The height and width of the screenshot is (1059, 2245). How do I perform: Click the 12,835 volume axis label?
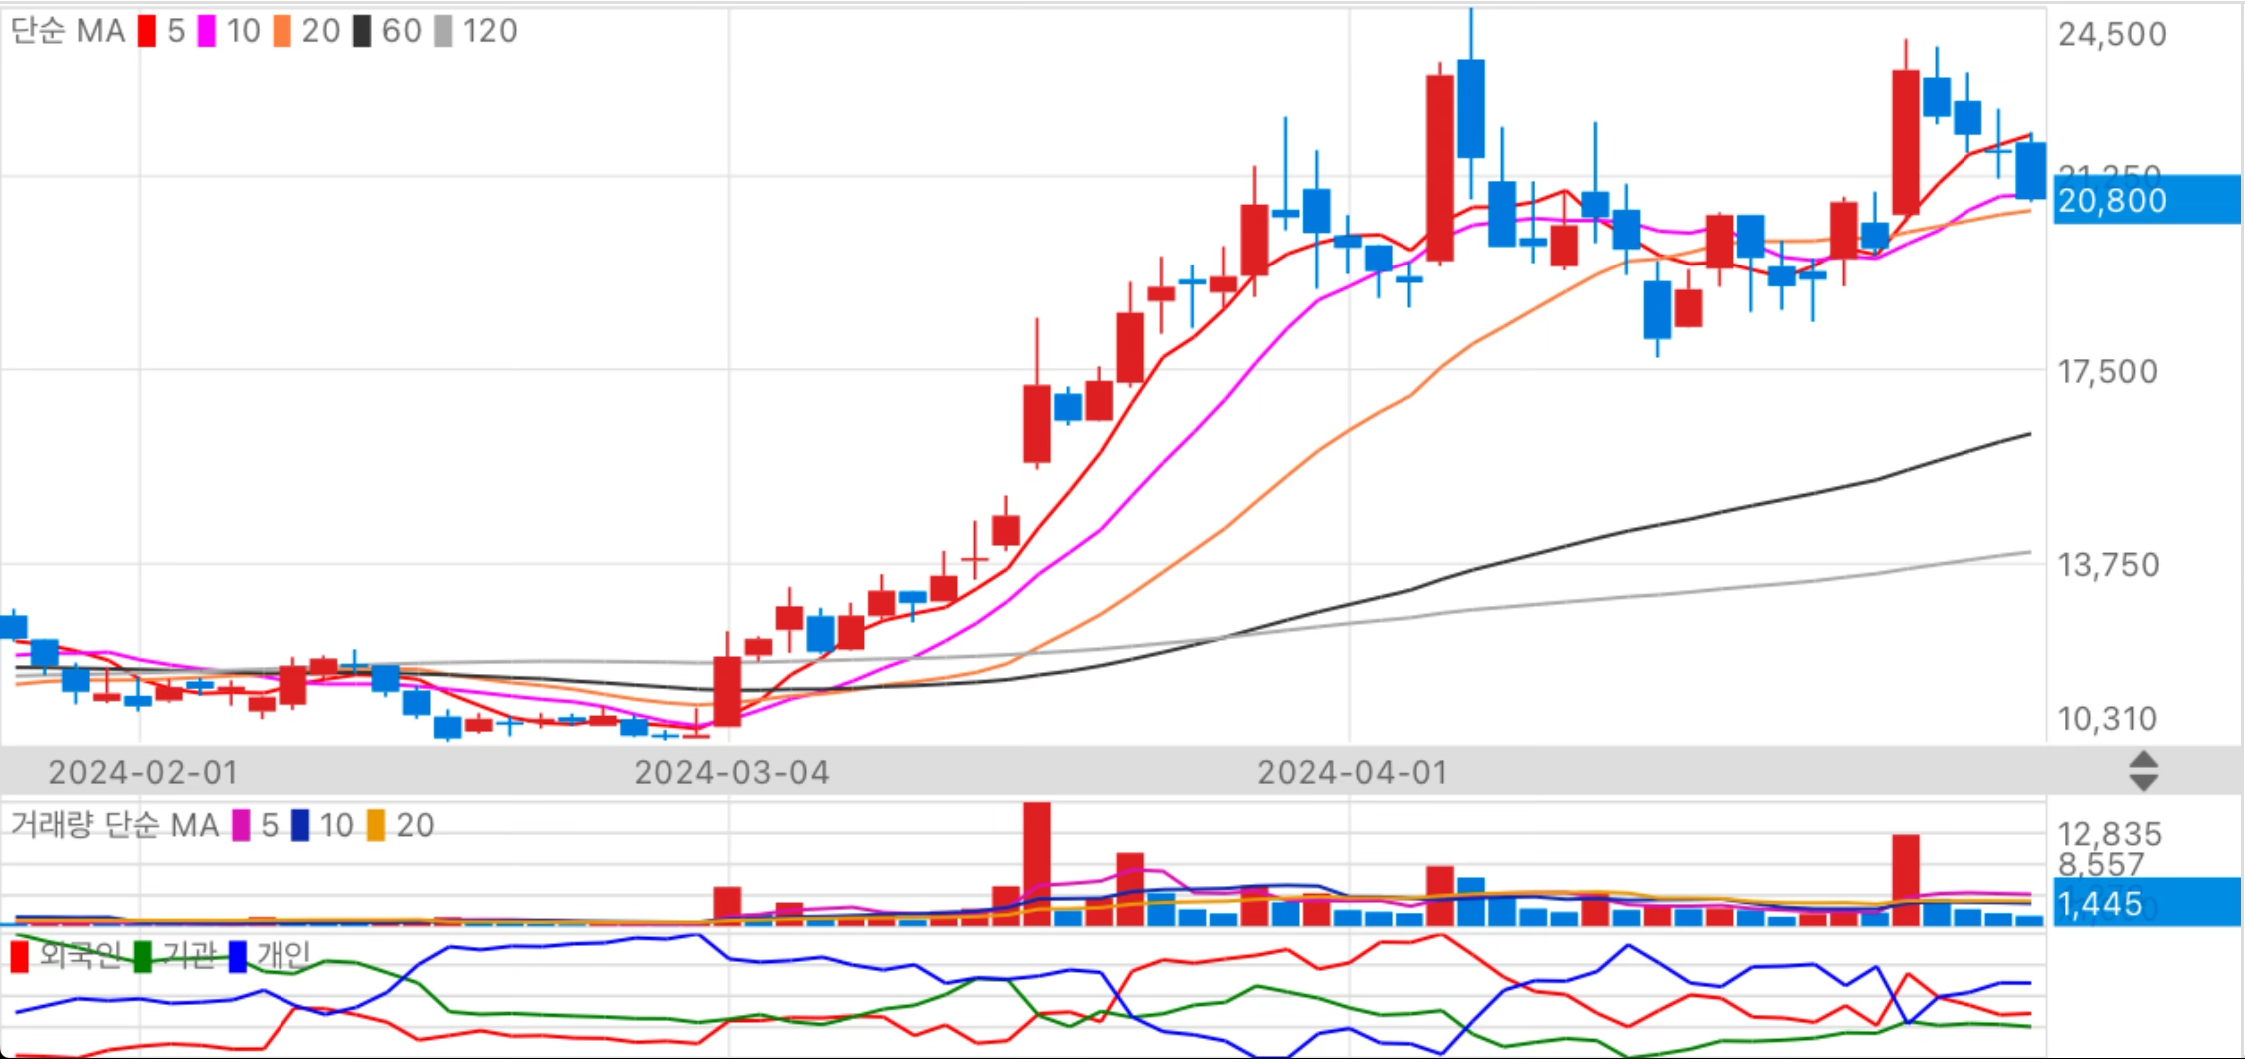point(2110,834)
